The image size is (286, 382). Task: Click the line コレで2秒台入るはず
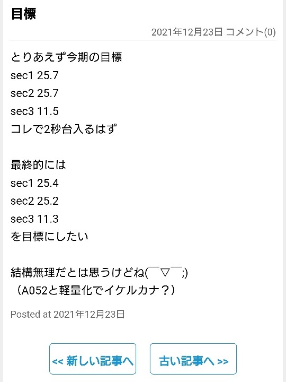pyautogui.click(x=64, y=129)
